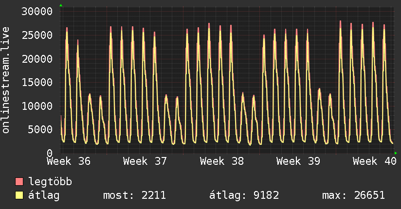Click the Week 38 axis label

pos(222,161)
